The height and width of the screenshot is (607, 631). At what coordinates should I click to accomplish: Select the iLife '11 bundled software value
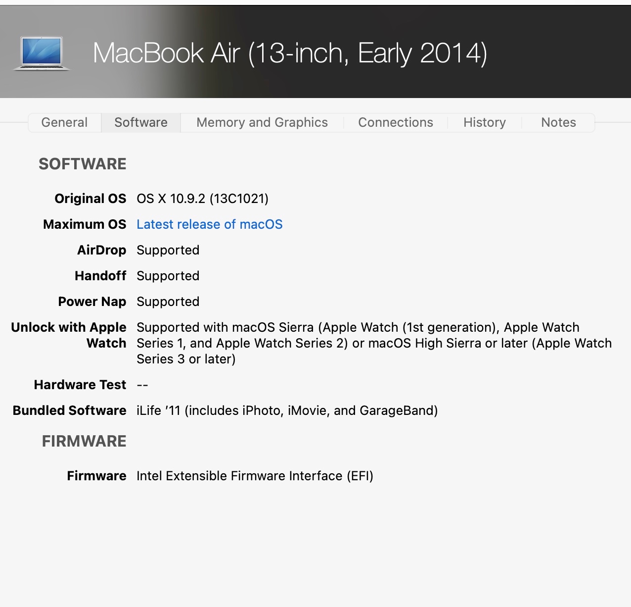[x=287, y=410]
